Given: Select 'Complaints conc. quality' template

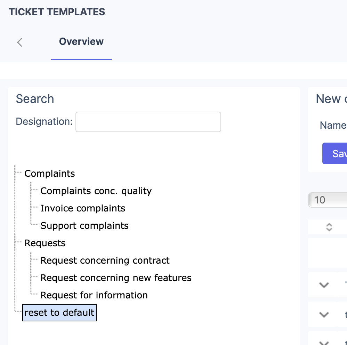Looking at the screenshot, I should point(96,191).
